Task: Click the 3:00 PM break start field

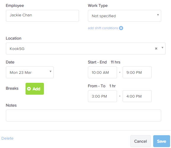Action: coord(102,96)
